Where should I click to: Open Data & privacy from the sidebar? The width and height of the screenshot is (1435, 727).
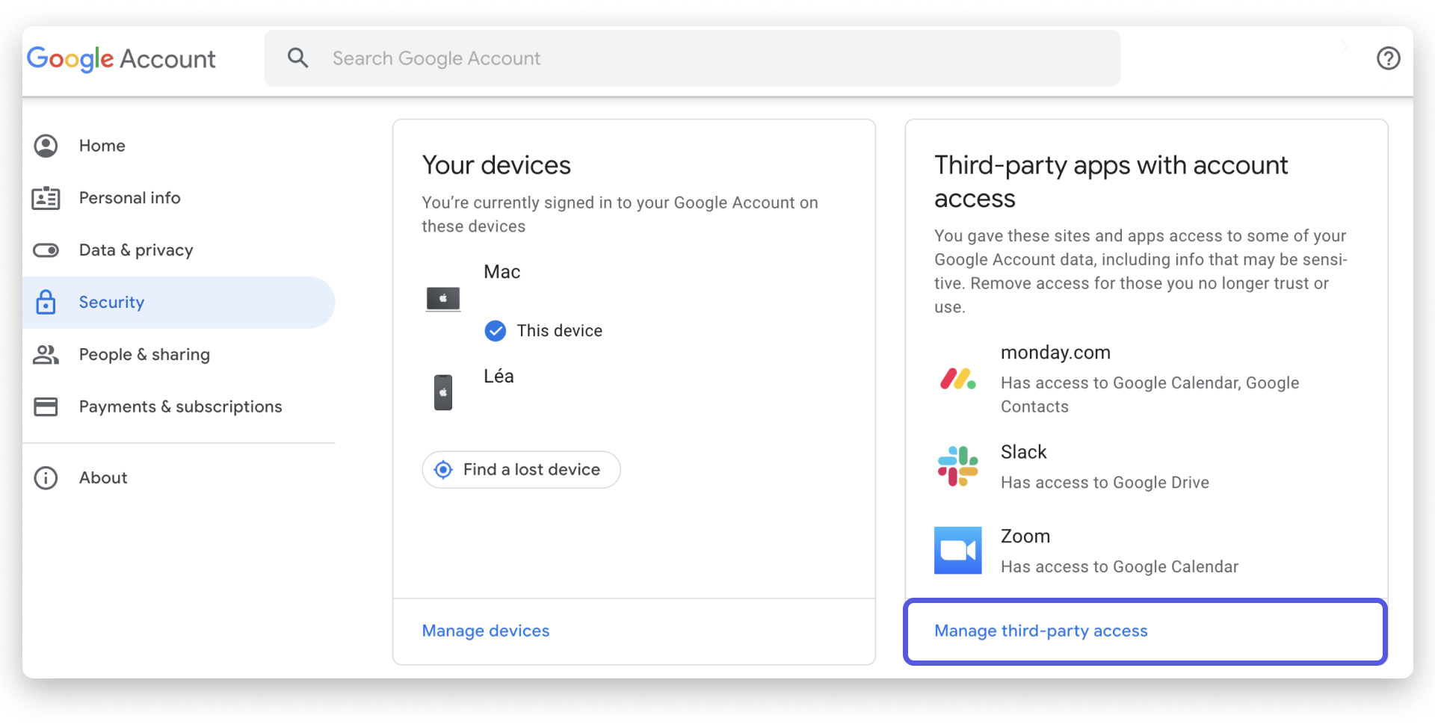(x=135, y=250)
